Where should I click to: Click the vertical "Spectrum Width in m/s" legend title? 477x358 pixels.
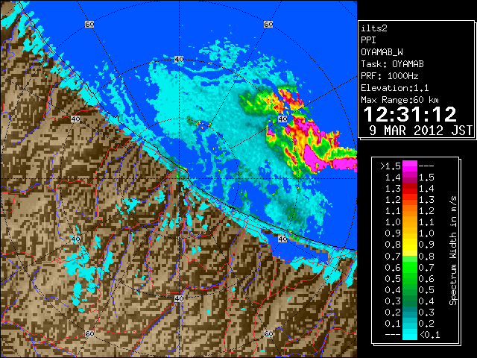click(453, 251)
